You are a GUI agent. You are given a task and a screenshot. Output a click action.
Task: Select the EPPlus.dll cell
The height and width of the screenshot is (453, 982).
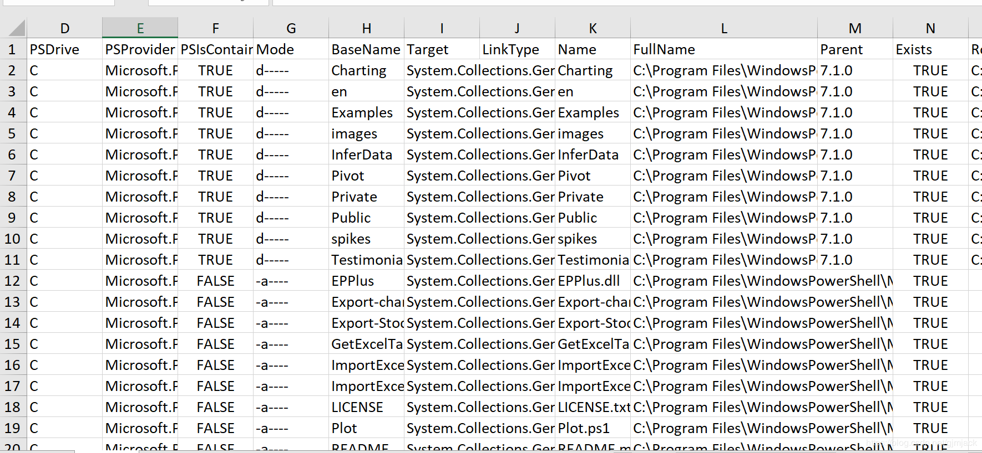(x=593, y=281)
